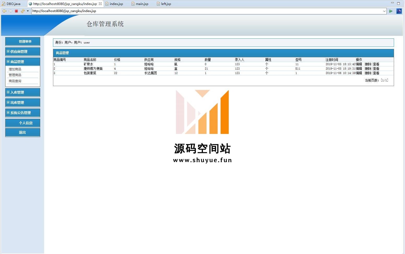Viewport: 405px width, 254px height.
Task: Select the product name 矿泉水
Action: point(89,64)
